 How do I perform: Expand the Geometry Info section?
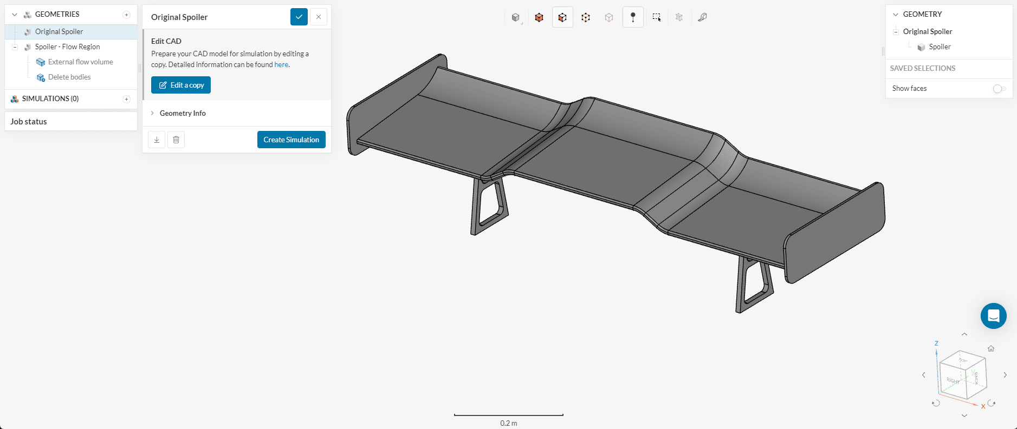(x=183, y=113)
